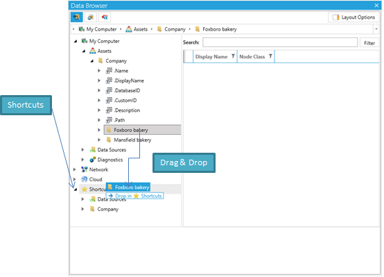Select the Network tree item
The height and width of the screenshot is (277, 384).
coord(98,169)
